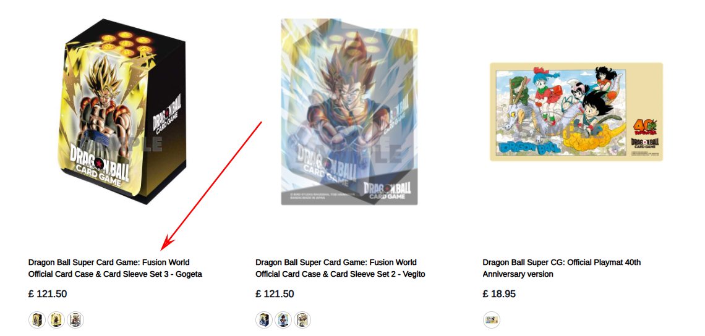The image size is (705, 336).
Task: Select the third Gogeta variant thumbnail swatch
Action: coord(75,320)
